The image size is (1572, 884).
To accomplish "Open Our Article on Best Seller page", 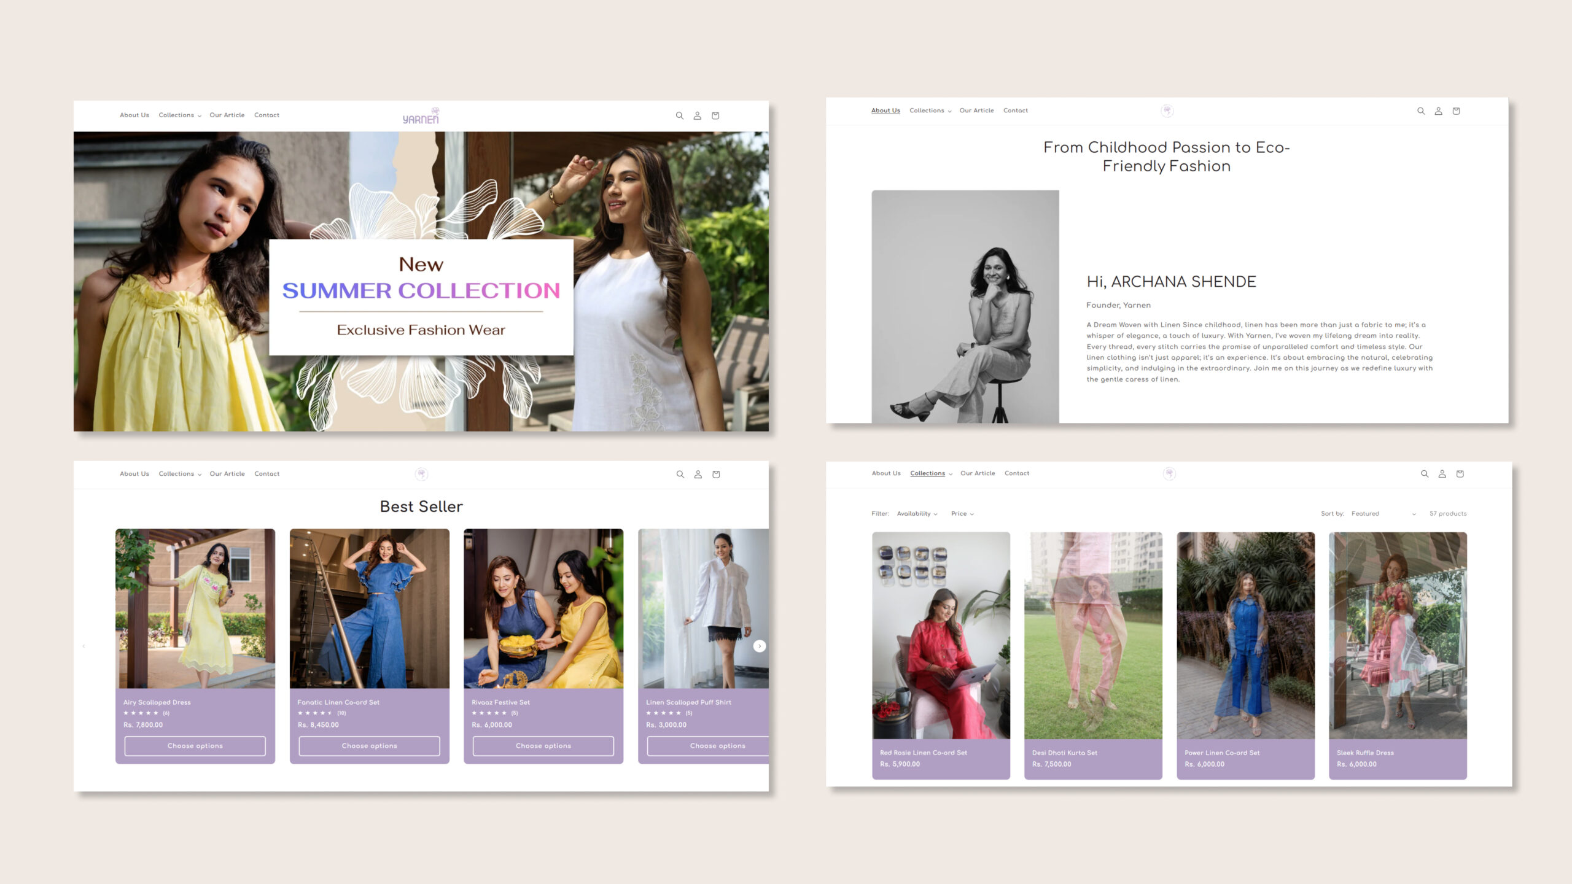I will (x=227, y=474).
